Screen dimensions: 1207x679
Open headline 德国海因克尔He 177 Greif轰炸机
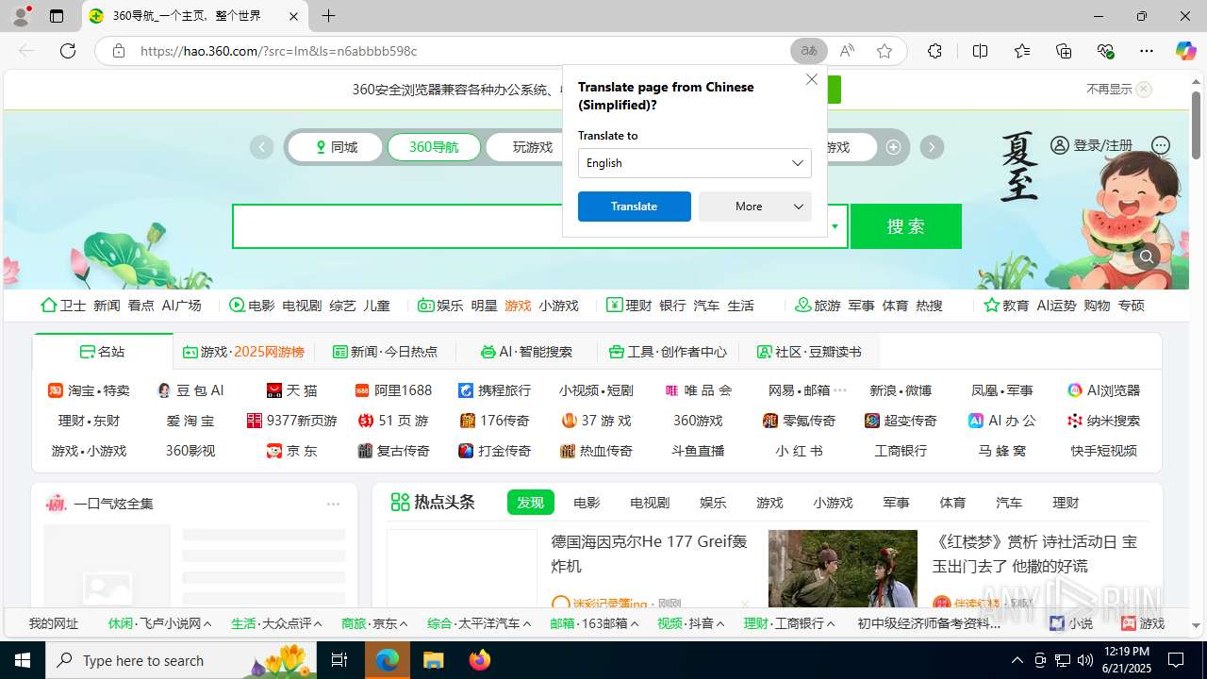pyautogui.click(x=649, y=554)
